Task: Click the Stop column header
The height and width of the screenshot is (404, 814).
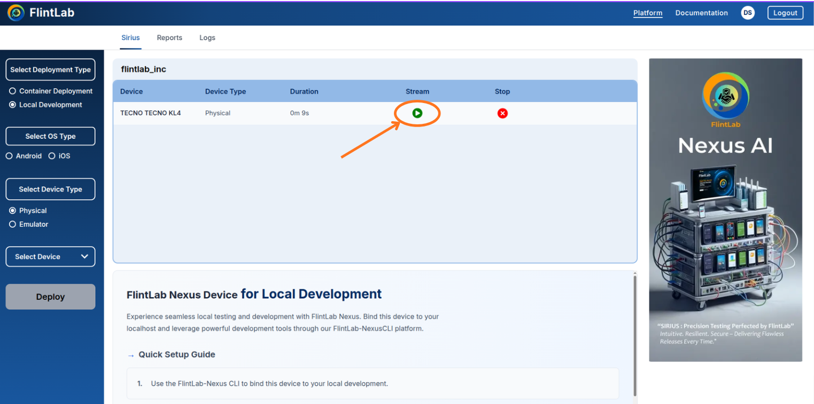Action: coord(502,91)
